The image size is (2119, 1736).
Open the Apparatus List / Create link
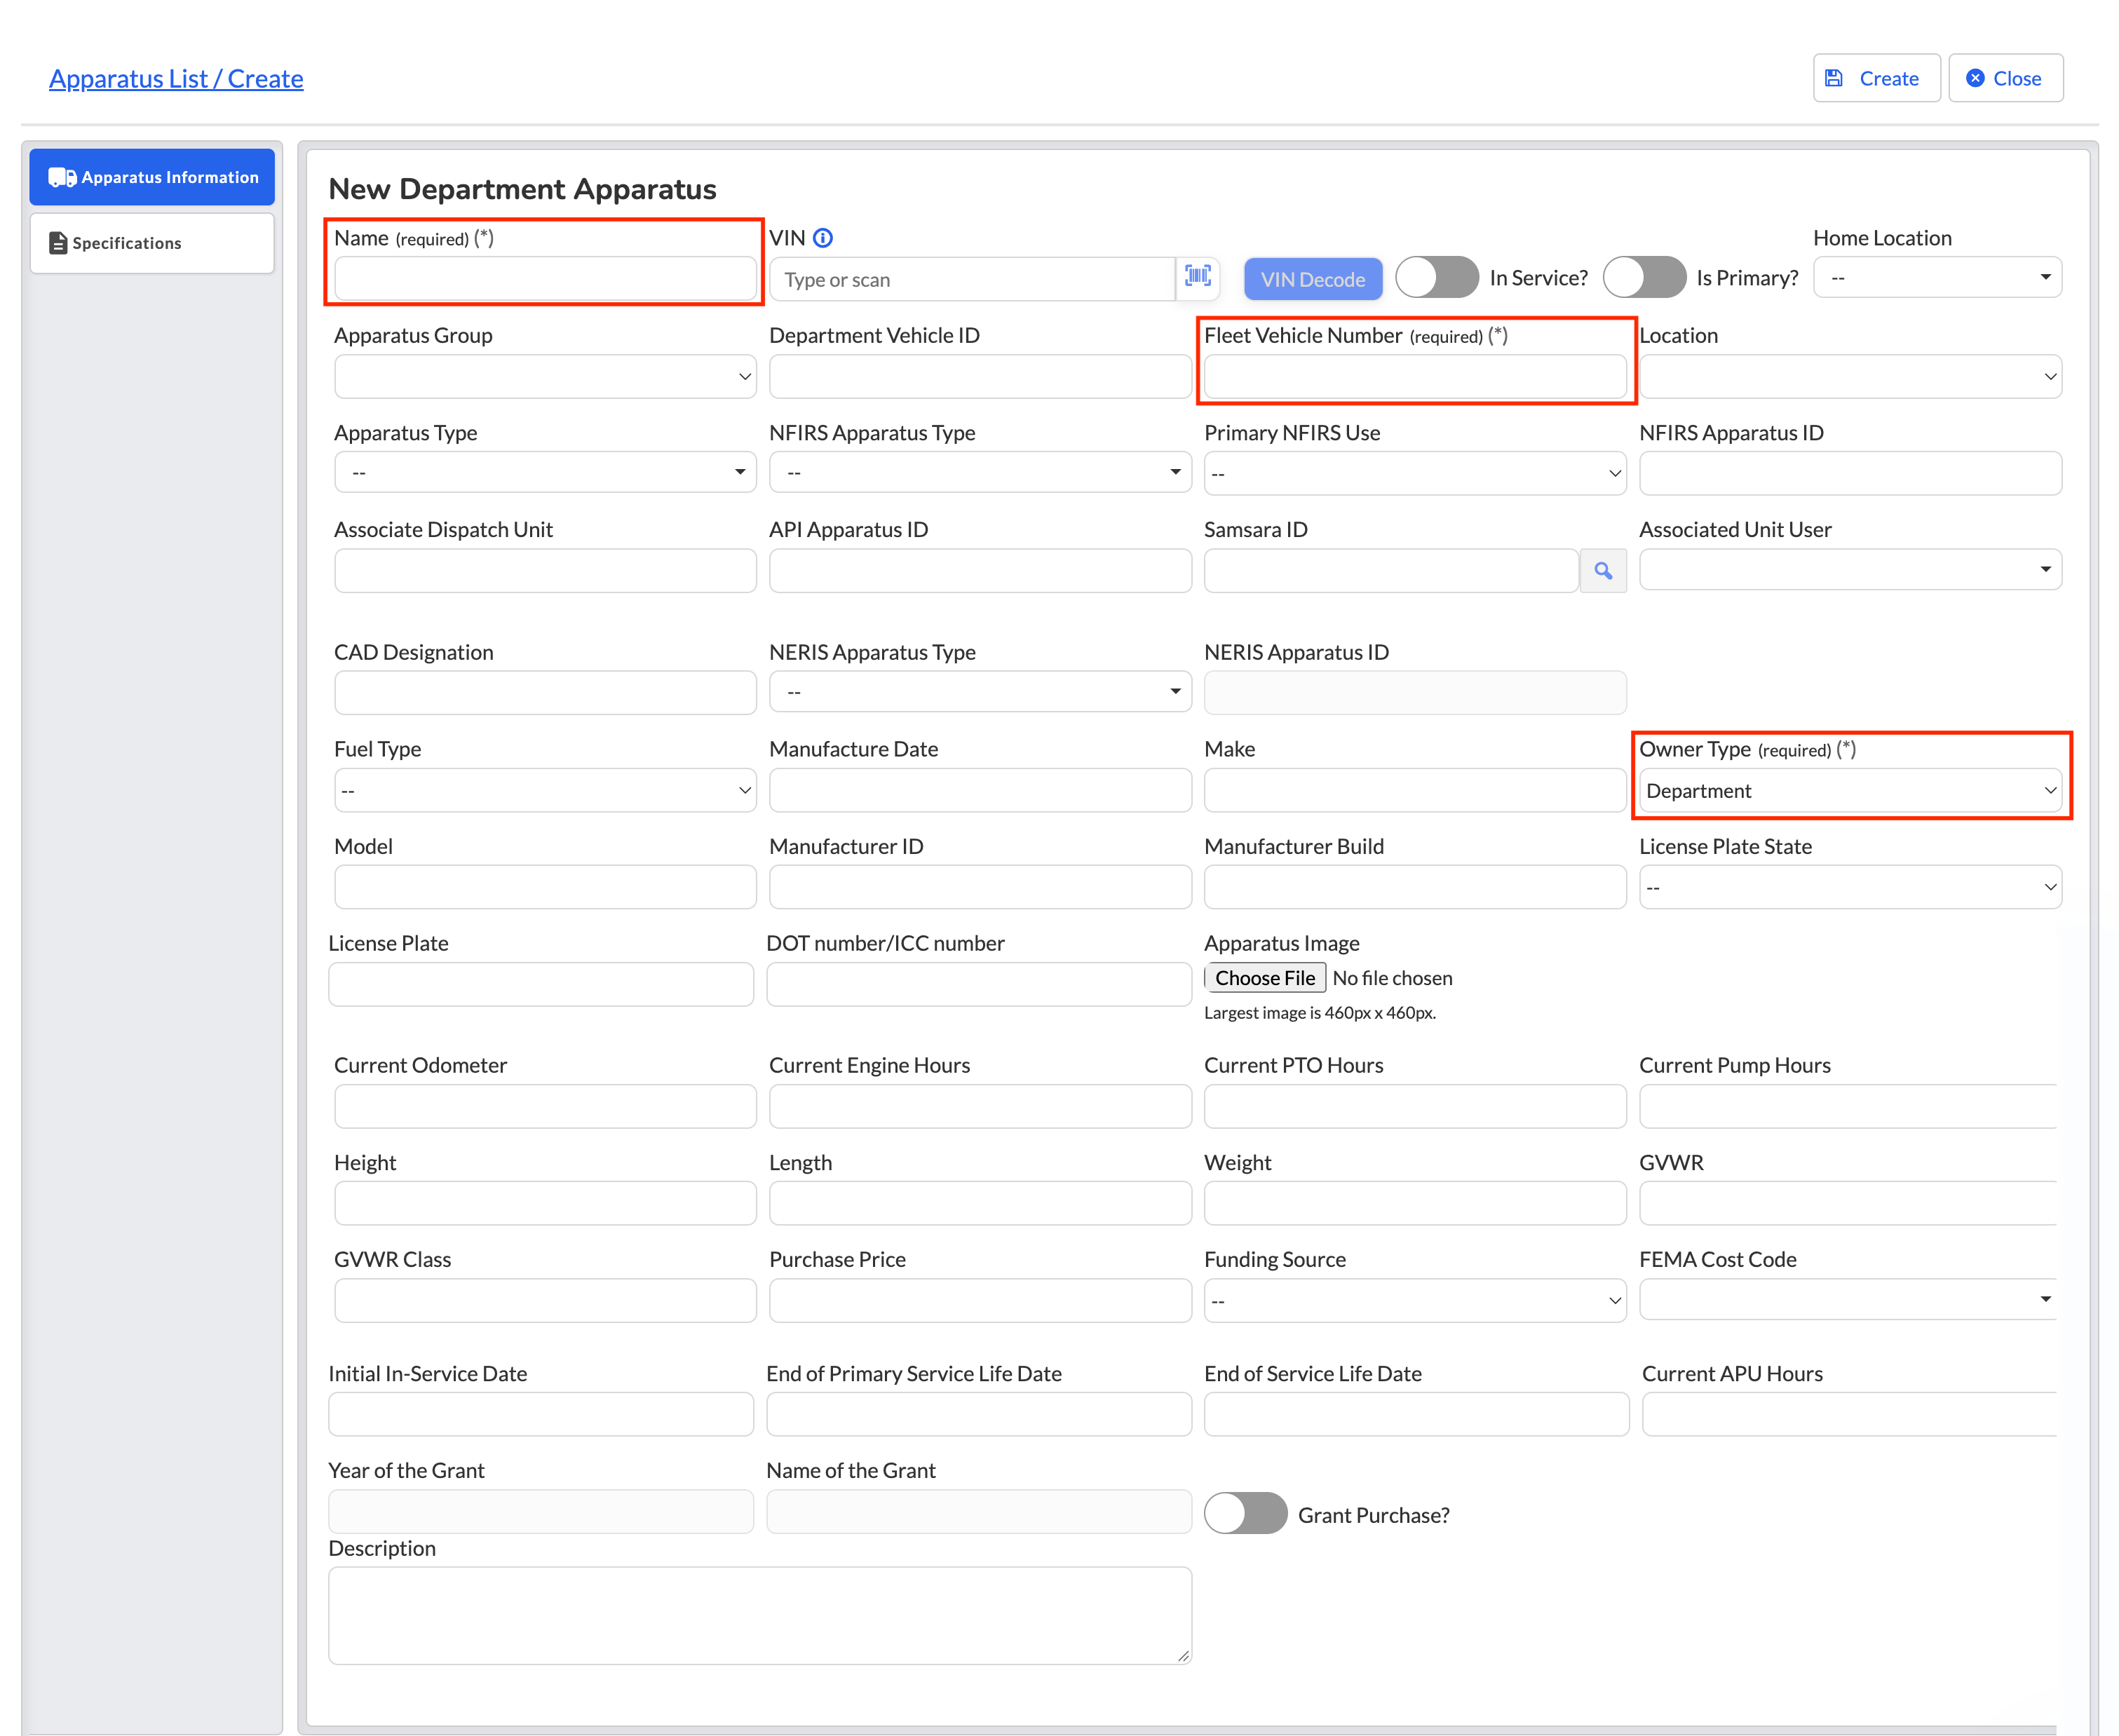pyautogui.click(x=176, y=78)
